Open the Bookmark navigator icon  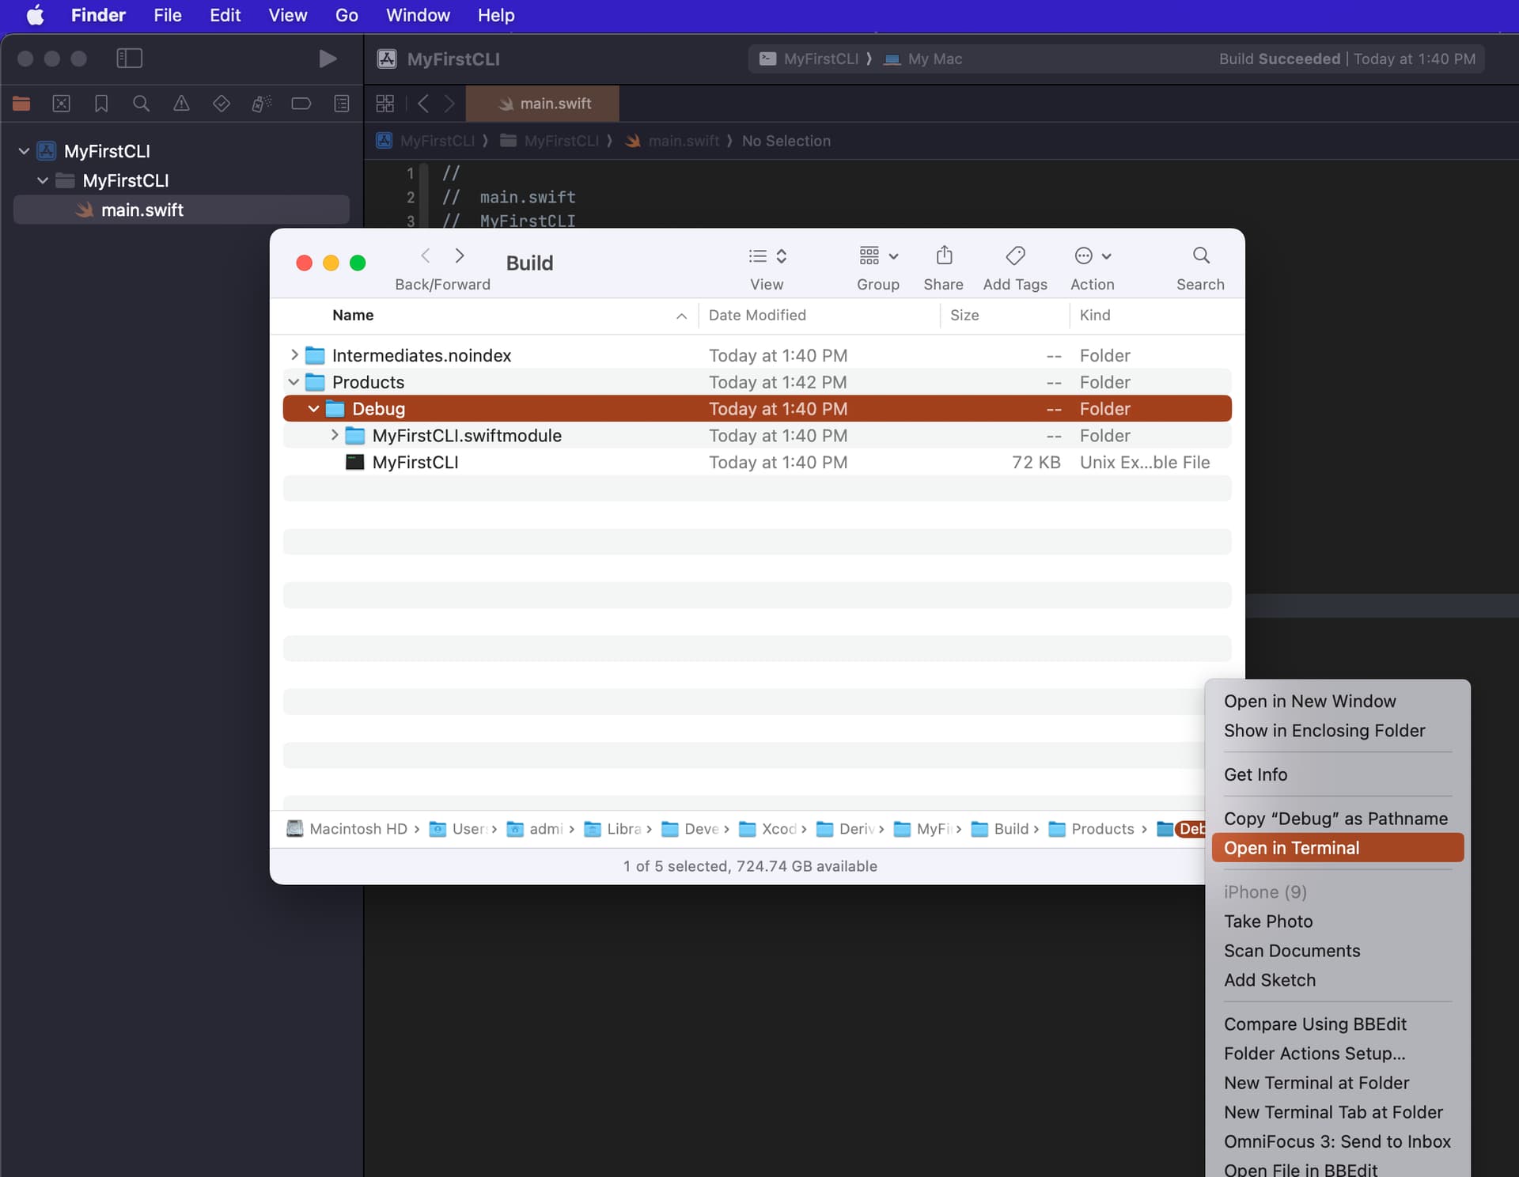tap(101, 104)
